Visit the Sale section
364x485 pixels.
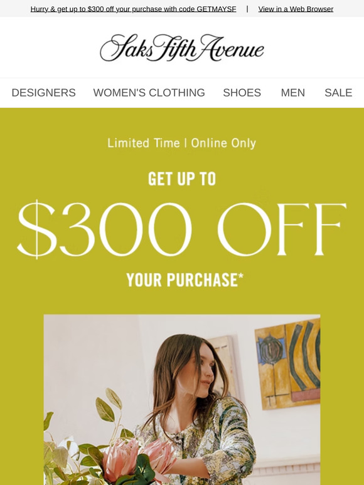[x=338, y=93]
